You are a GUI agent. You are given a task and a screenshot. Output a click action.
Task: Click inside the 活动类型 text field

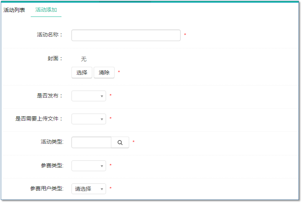pyautogui.click(x=91, y=142)
